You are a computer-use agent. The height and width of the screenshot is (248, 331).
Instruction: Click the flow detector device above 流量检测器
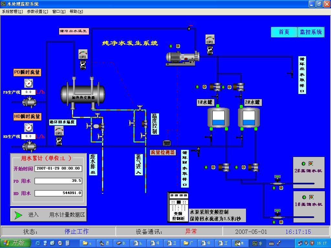click(167, 143)
